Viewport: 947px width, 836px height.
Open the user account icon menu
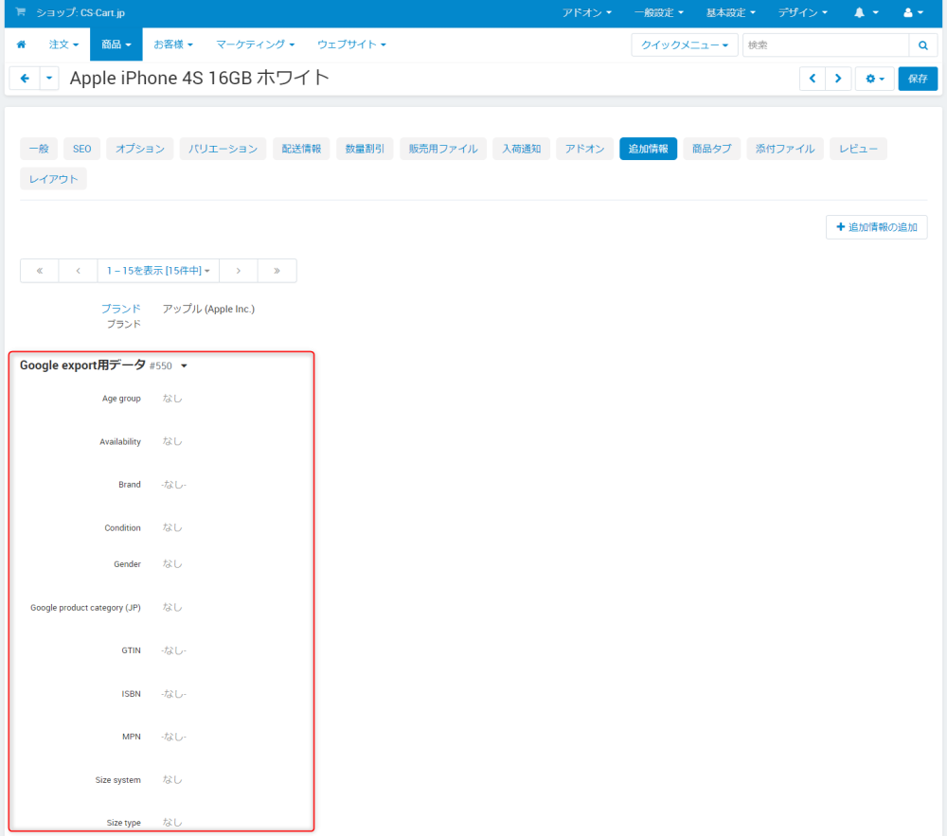913,12
